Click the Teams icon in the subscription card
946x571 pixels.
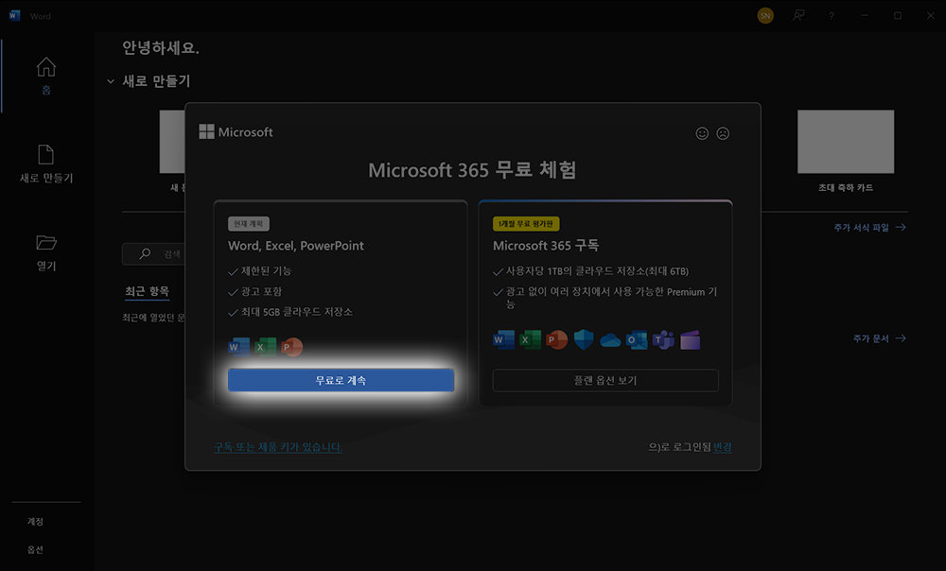pos(663,340)
